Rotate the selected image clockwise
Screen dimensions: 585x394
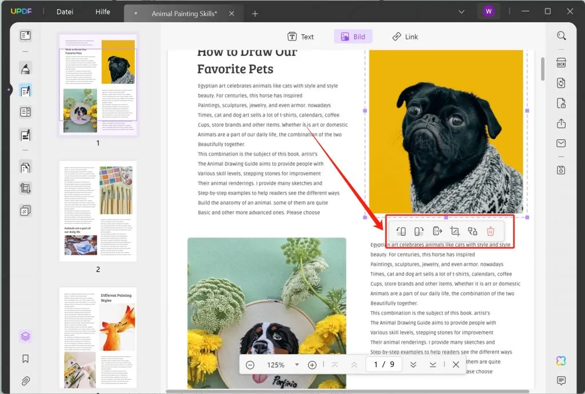[419, 231]
